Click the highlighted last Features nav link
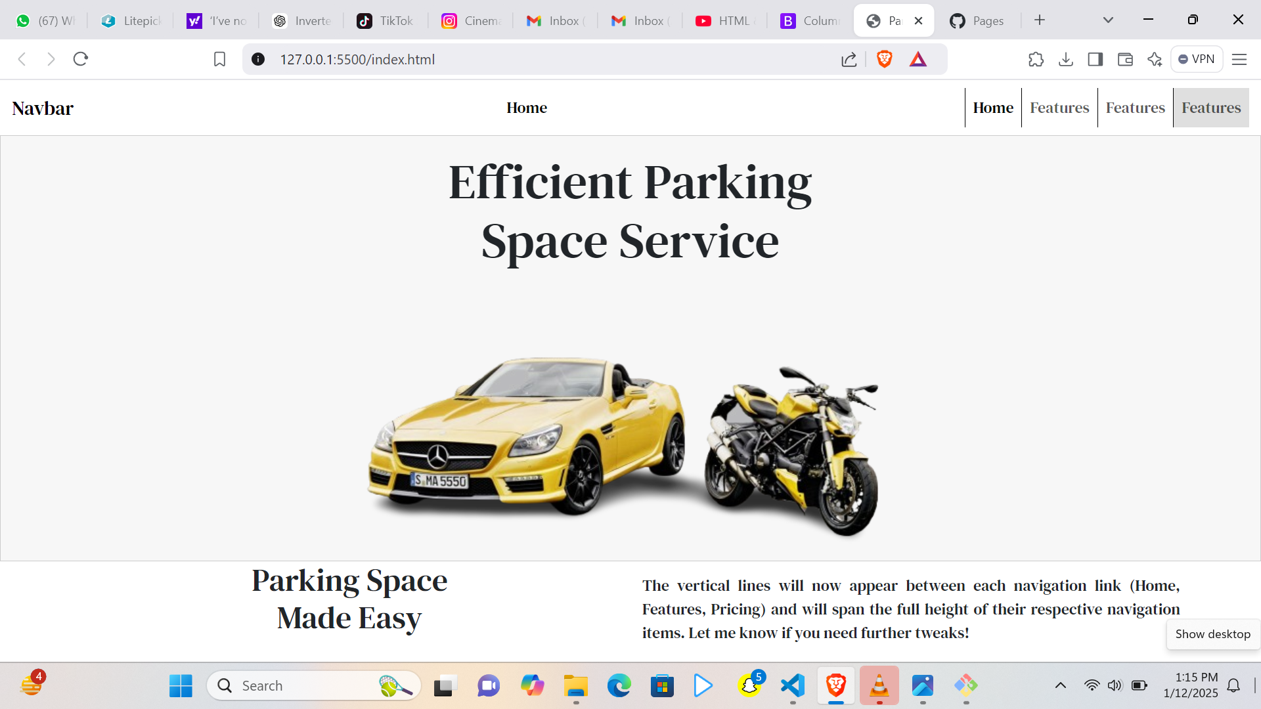 pos(1211,108)
